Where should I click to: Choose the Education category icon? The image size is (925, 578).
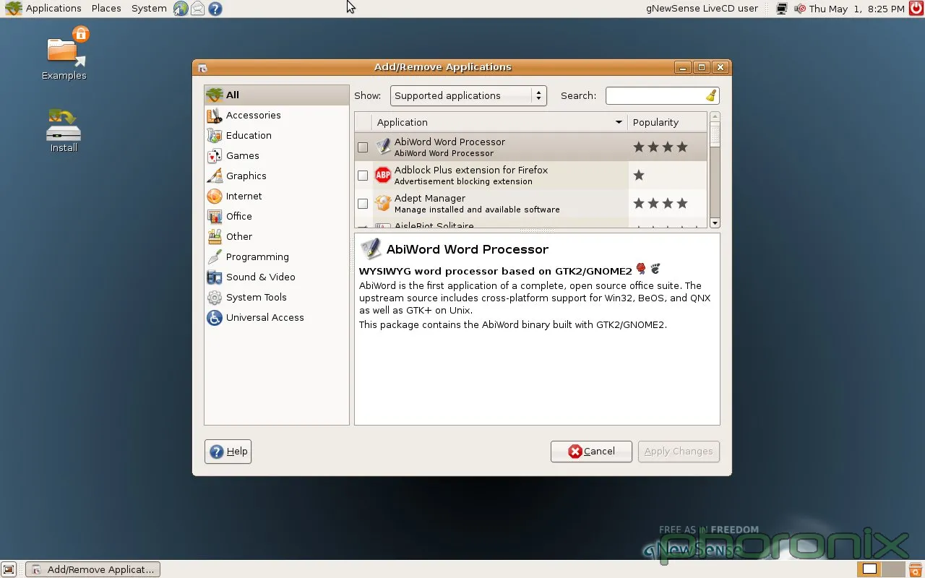coord(215,135)
